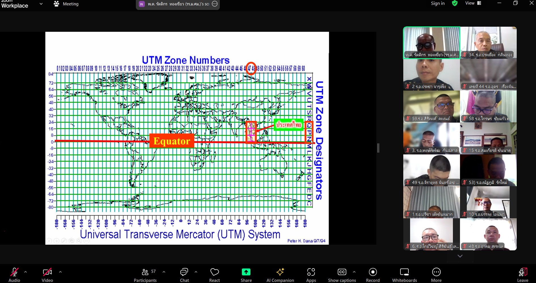
Task: Open the Chat panel
Action: tap(184, 274)
